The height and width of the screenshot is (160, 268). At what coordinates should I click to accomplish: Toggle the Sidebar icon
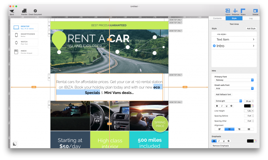coord(255,11)
